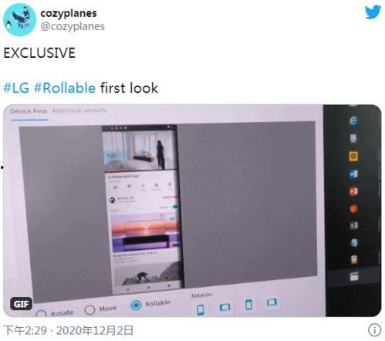
Task: Select the Rotate radio button
Action: [x=41, y=314]
